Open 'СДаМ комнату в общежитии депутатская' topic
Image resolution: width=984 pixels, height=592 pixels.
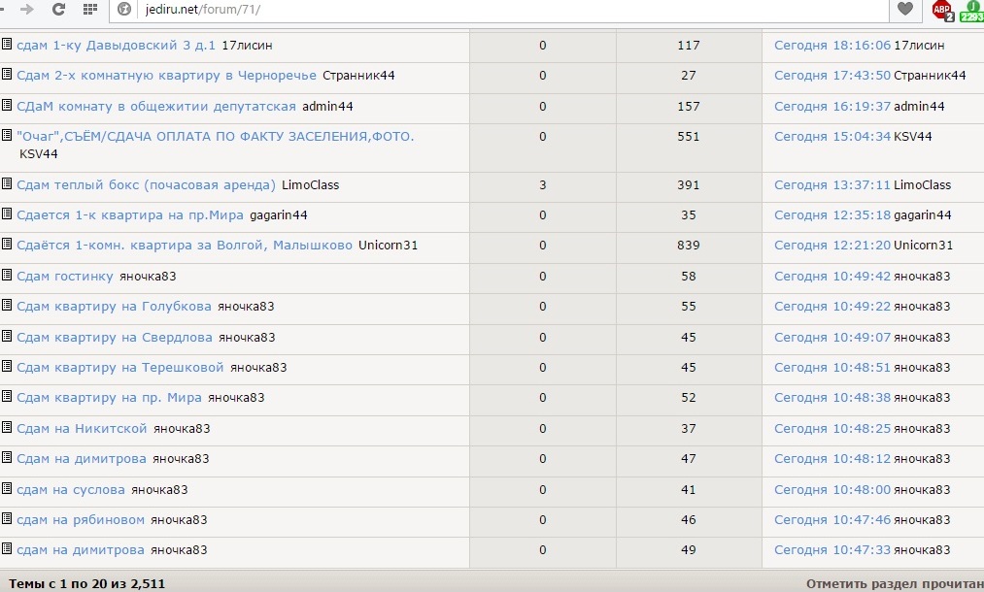click(x=155, y=106)
